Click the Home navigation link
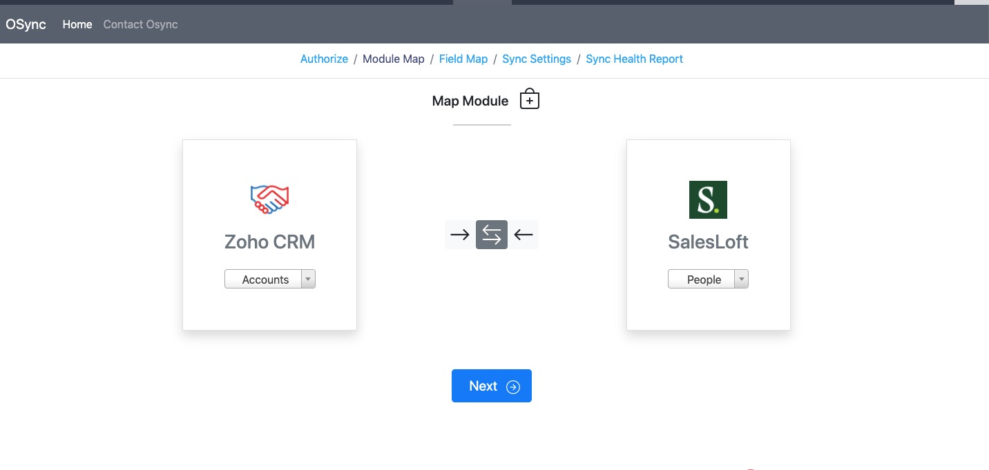The image size is (989, 470). tap(77, 25)
